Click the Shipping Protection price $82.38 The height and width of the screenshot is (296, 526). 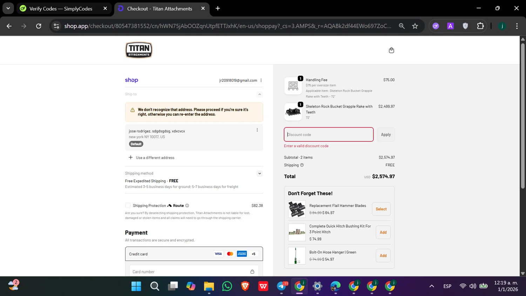pyautogui.click(x=257, y=206)
